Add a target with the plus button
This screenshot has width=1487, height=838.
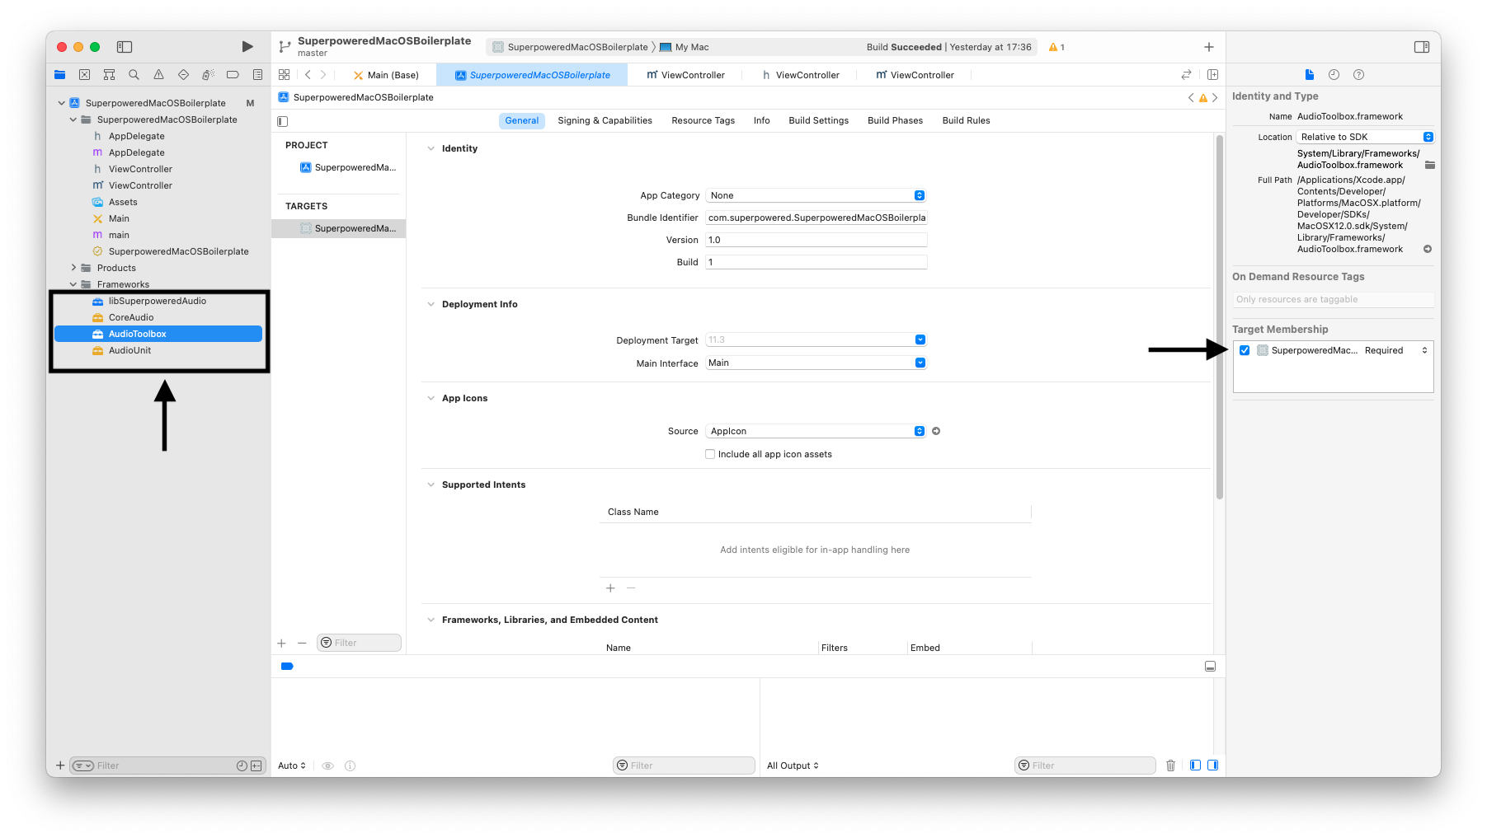(281, 643)
